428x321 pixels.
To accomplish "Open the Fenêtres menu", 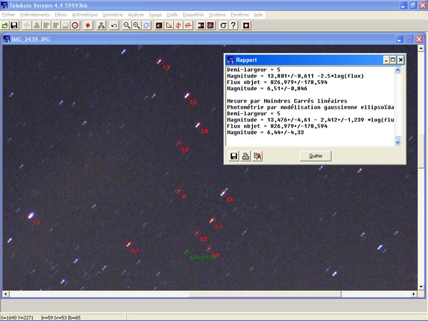I will [240, 14].
